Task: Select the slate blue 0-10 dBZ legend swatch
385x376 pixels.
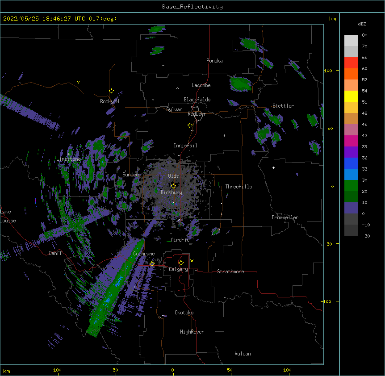Action: pos(351,208)
